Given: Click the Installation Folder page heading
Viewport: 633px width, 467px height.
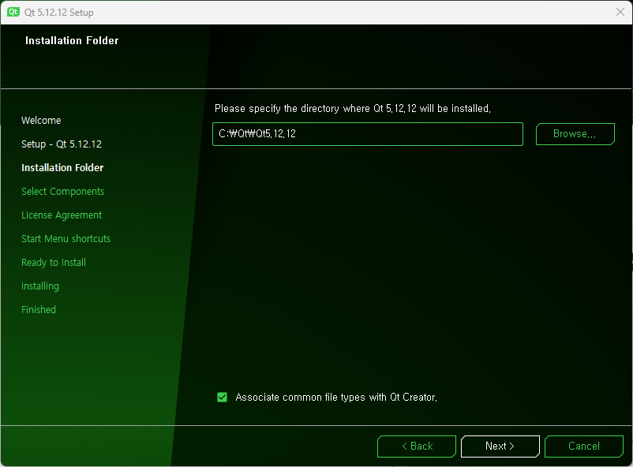Looking at the screenshot, I should pyautogui.click(x=72, y=40).
